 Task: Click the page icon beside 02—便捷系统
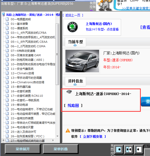(x=7, y=28)
